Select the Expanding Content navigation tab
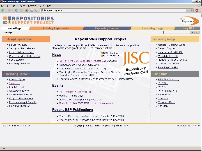The width and height of the screenshot is (202, 151). click(107, 28)
